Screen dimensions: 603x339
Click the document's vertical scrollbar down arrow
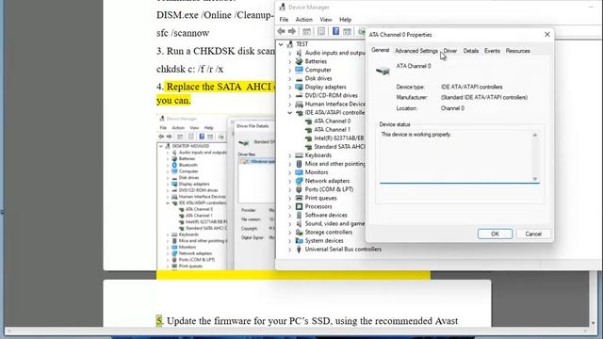click(x=593, y=323)
